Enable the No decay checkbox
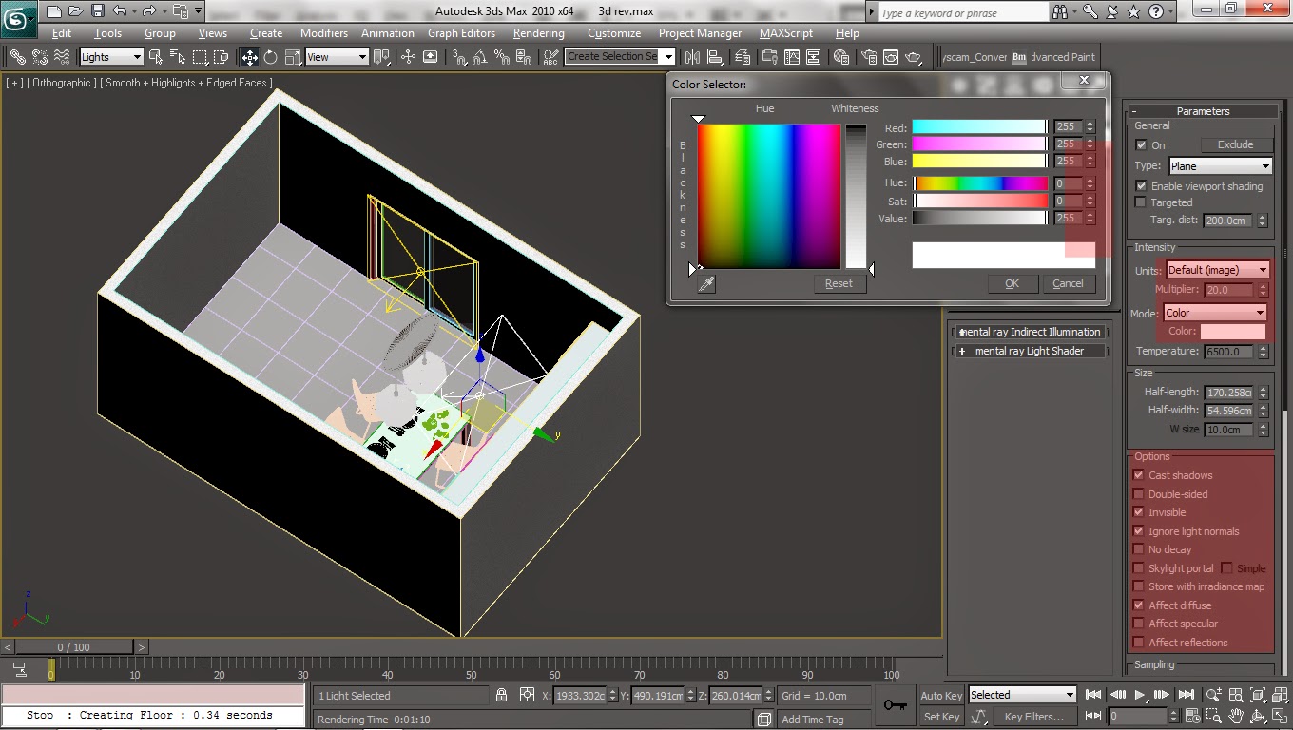 point(1139,549)
